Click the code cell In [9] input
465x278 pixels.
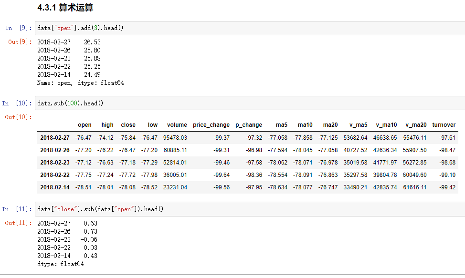[250, 28]
